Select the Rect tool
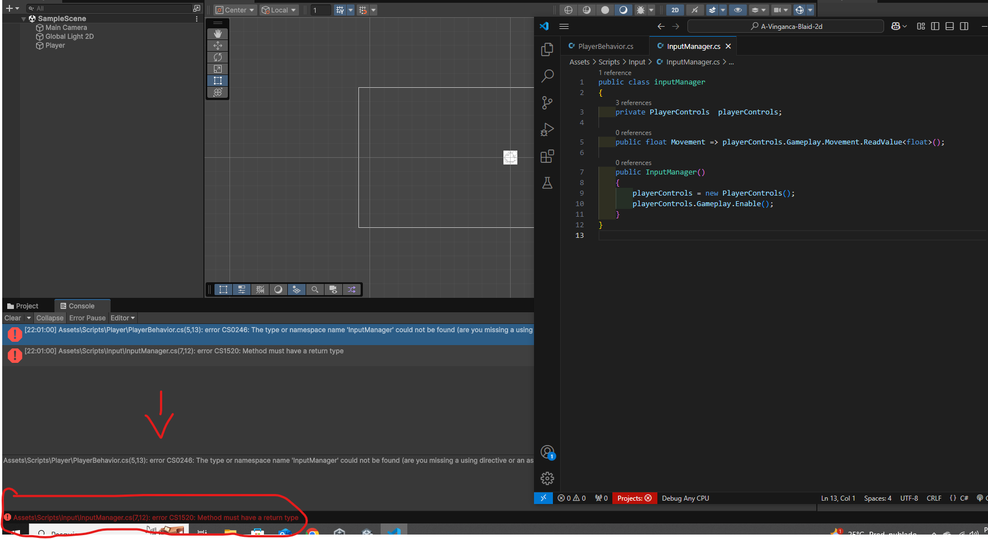This screenshot has width=988, height=539. coord(218,81)
